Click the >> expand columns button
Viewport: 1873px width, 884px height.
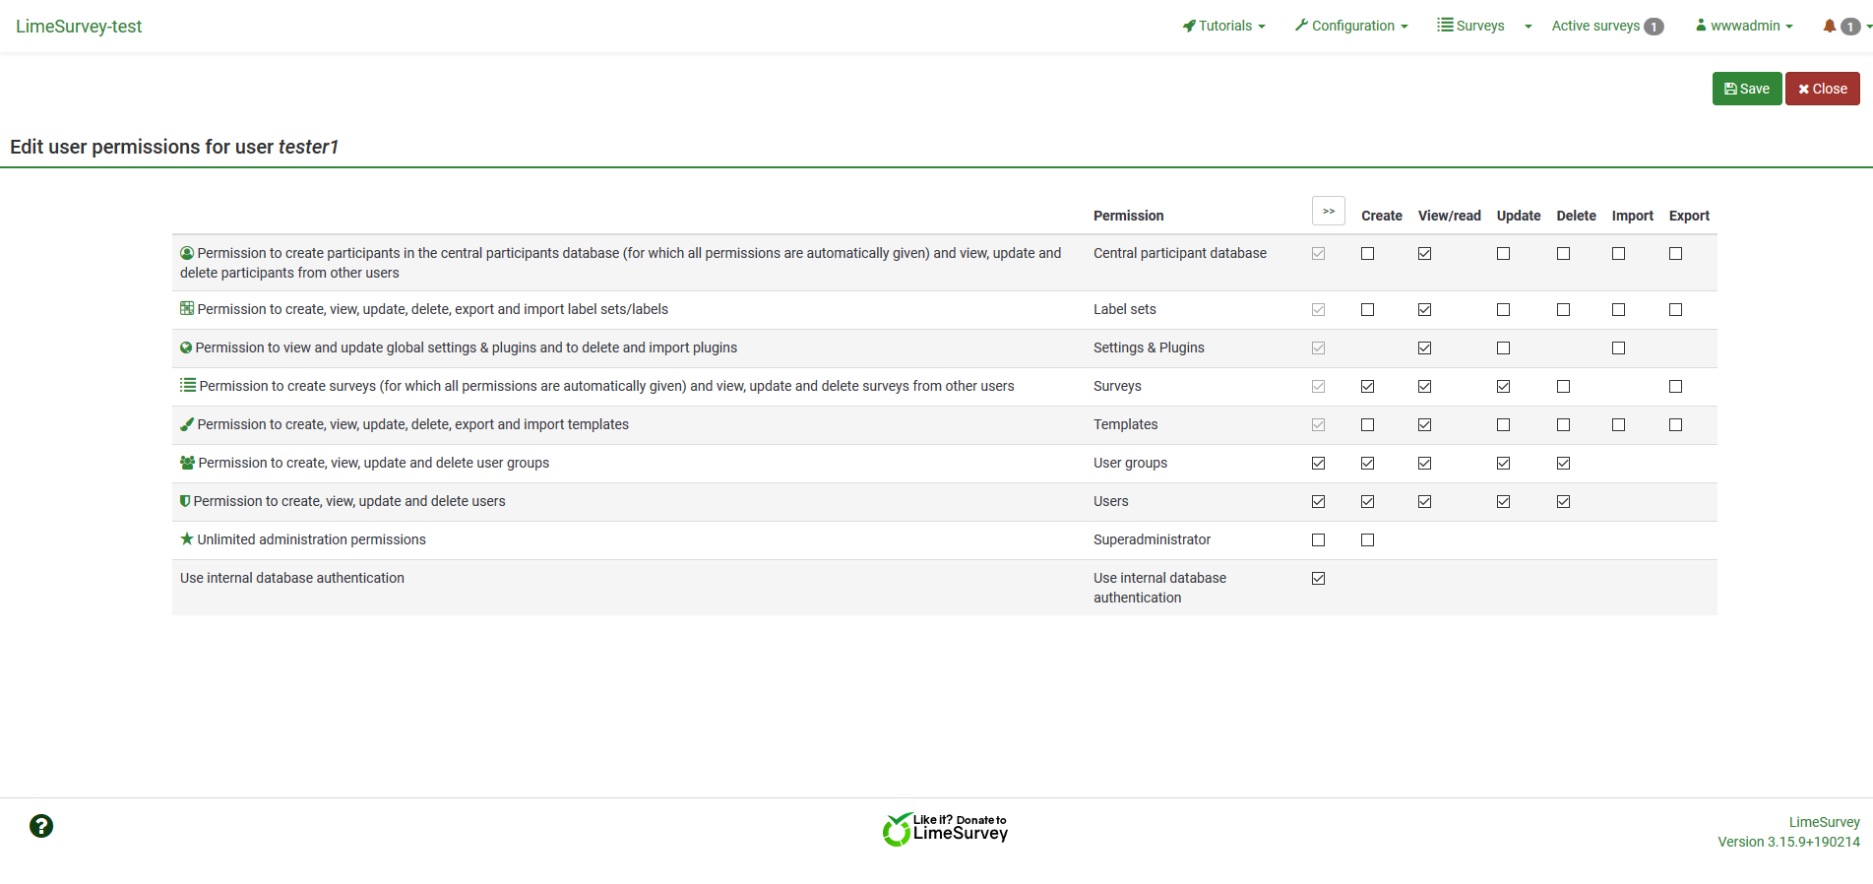(1329, 211)
